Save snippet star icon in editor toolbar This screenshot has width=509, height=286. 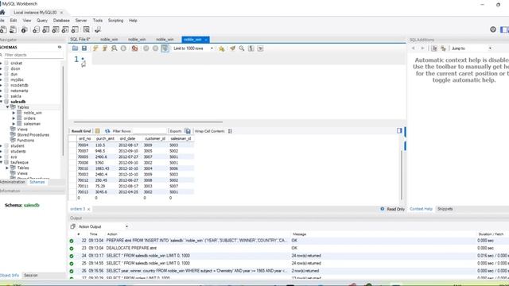coord(221,48)
